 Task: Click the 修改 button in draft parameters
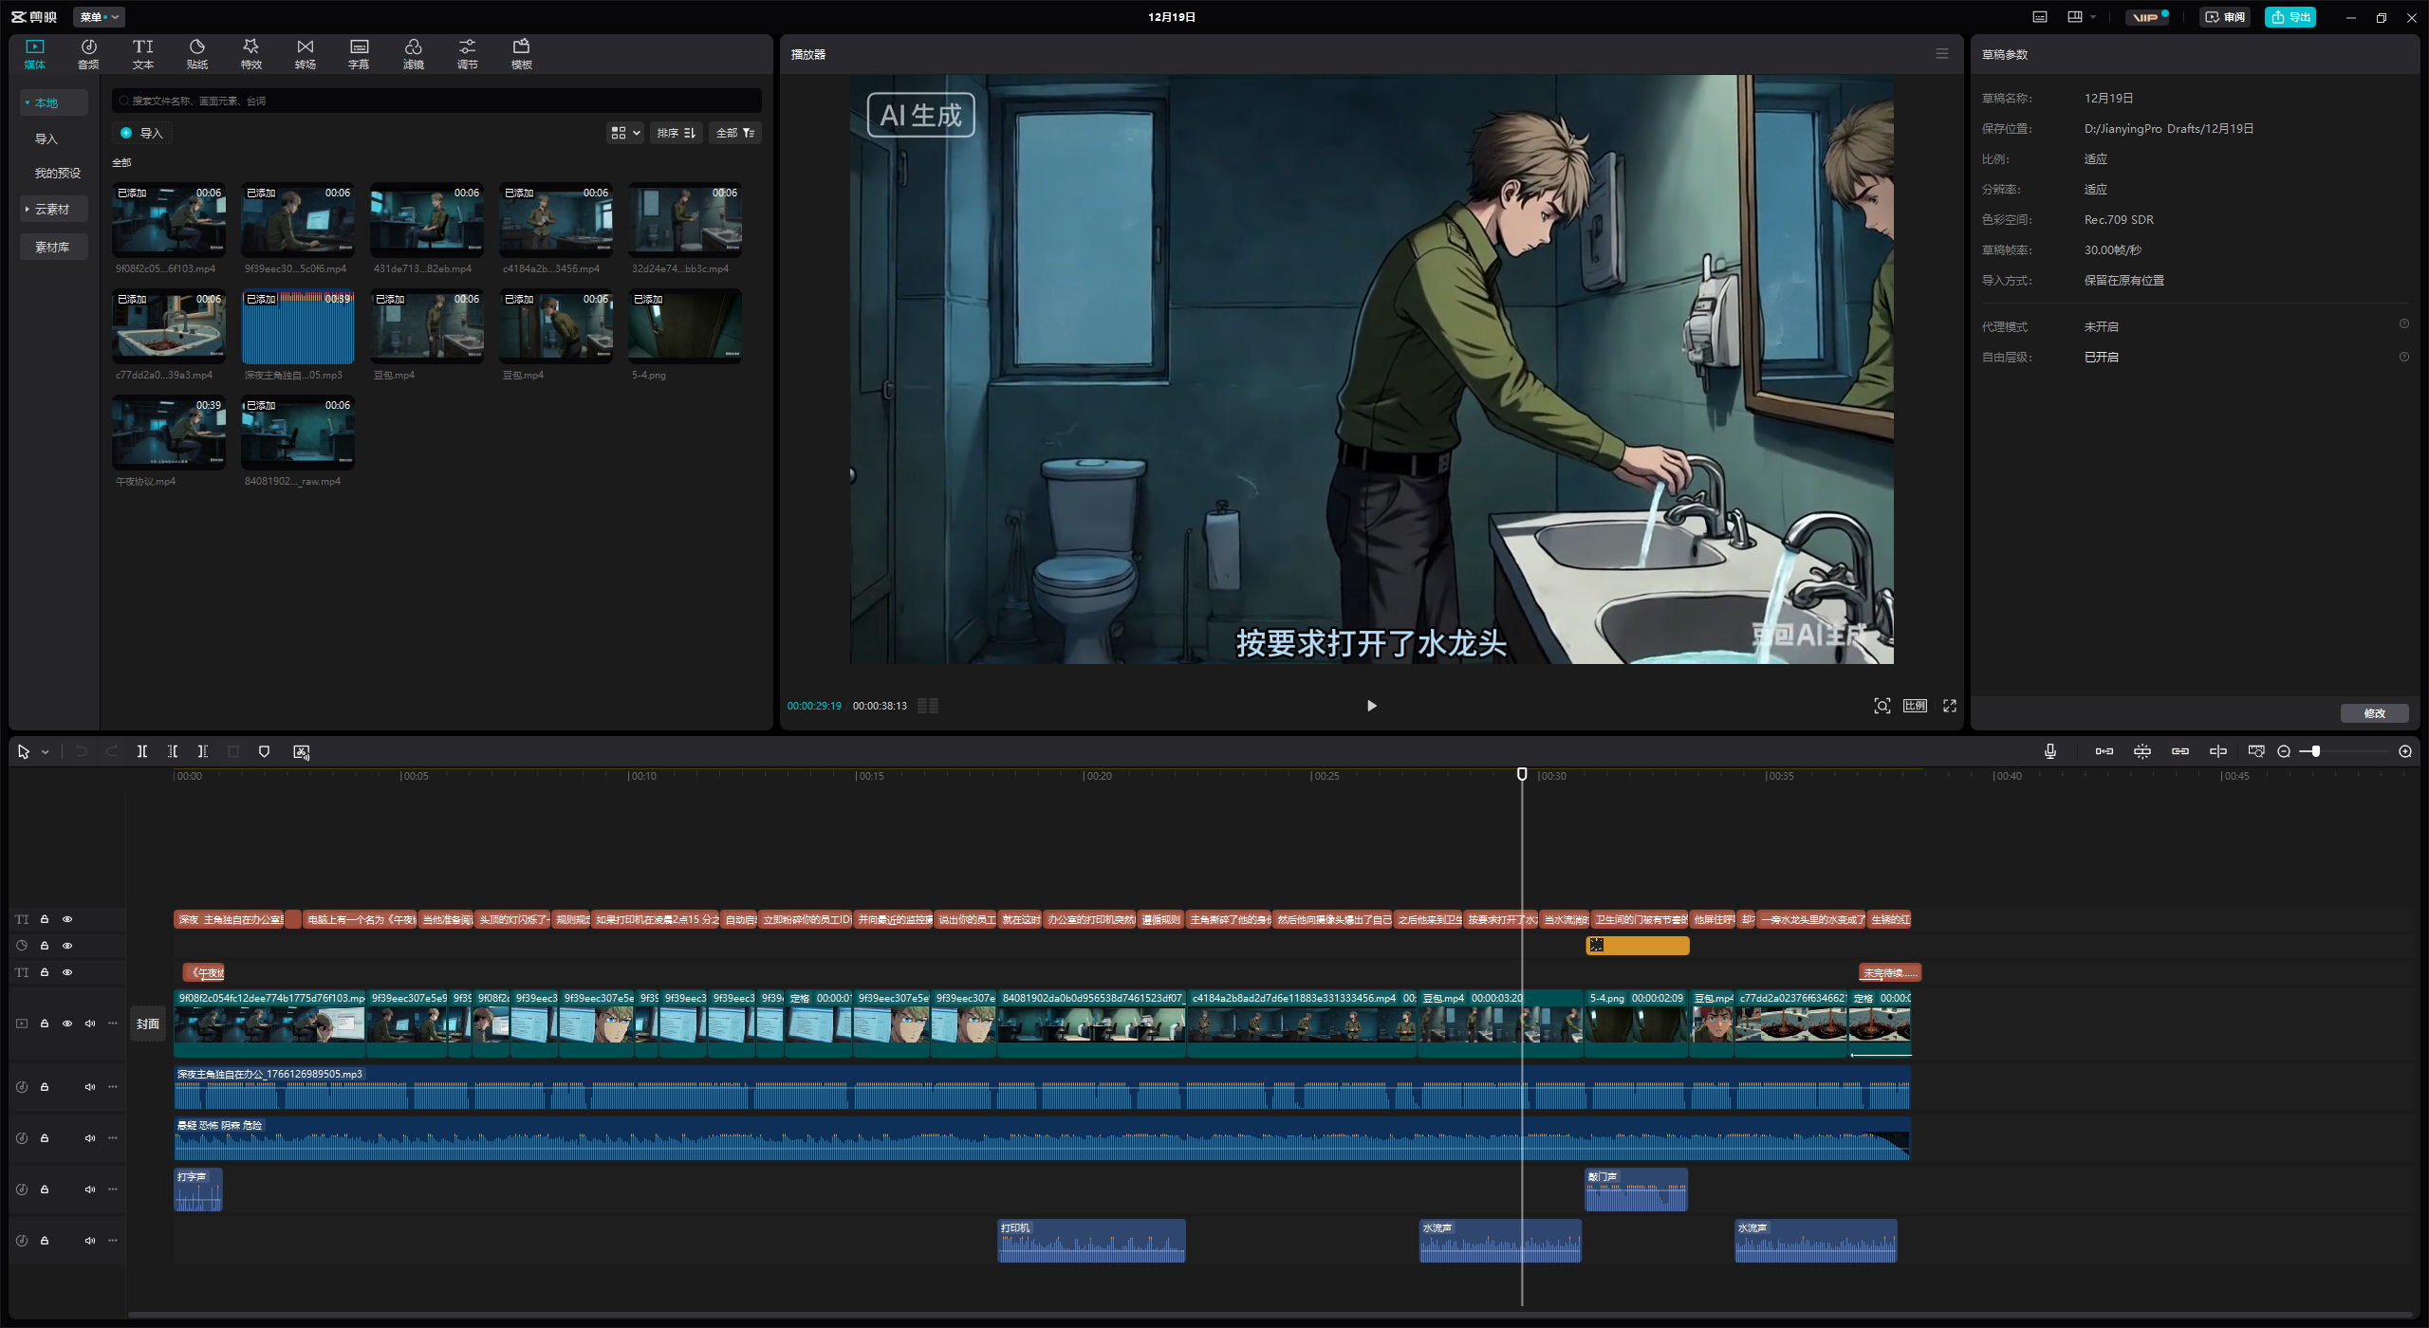coord(2374,713)
